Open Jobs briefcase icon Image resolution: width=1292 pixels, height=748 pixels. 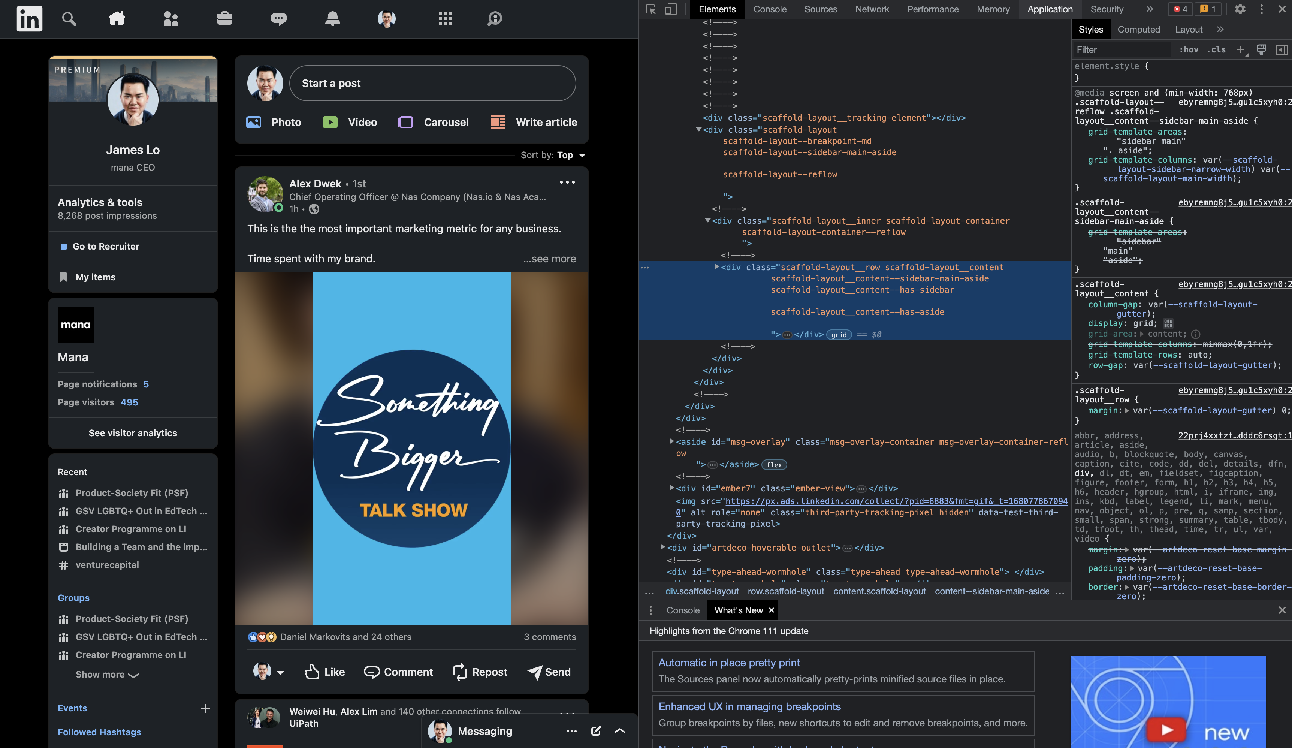(x=224, y=19)
